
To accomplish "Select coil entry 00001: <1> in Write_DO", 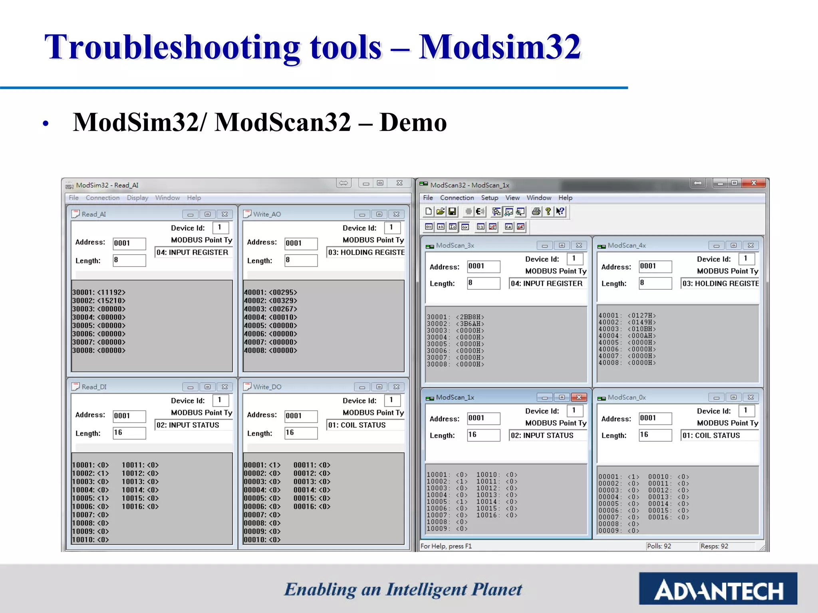I will pos(262,465).
